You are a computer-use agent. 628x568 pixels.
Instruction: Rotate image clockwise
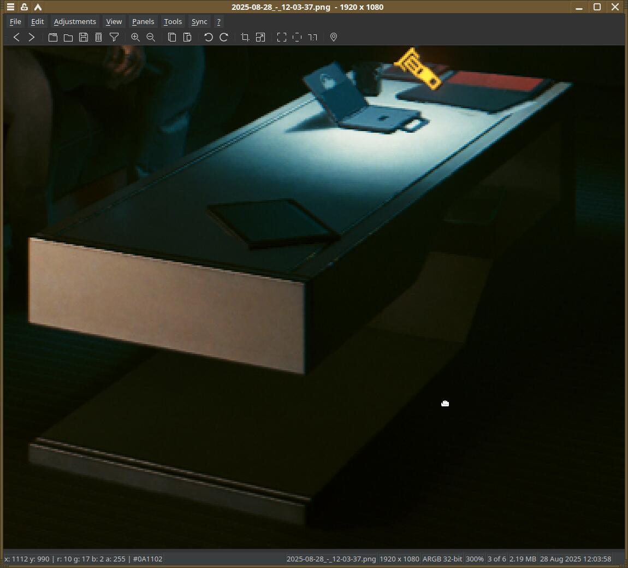pos(224,37)
